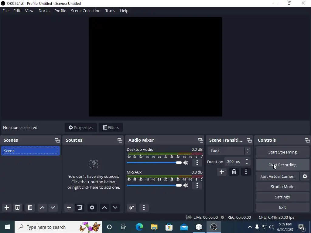
Task: Delete source using Sources trash icon
Action: point(80,208)
